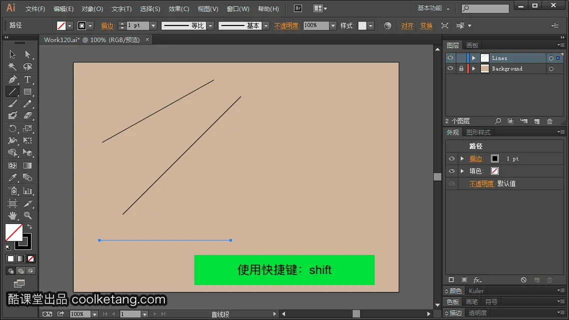
Task: Select the Direct Selection tool
Action: (28, 54)
